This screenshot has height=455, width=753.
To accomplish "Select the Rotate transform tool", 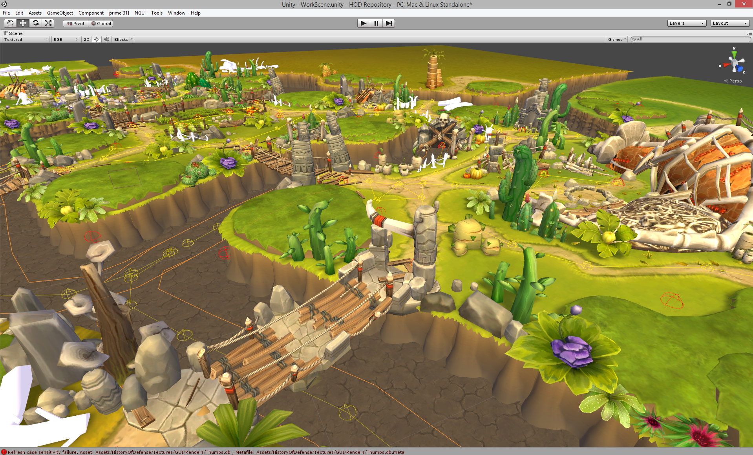I will pos(36,23).
